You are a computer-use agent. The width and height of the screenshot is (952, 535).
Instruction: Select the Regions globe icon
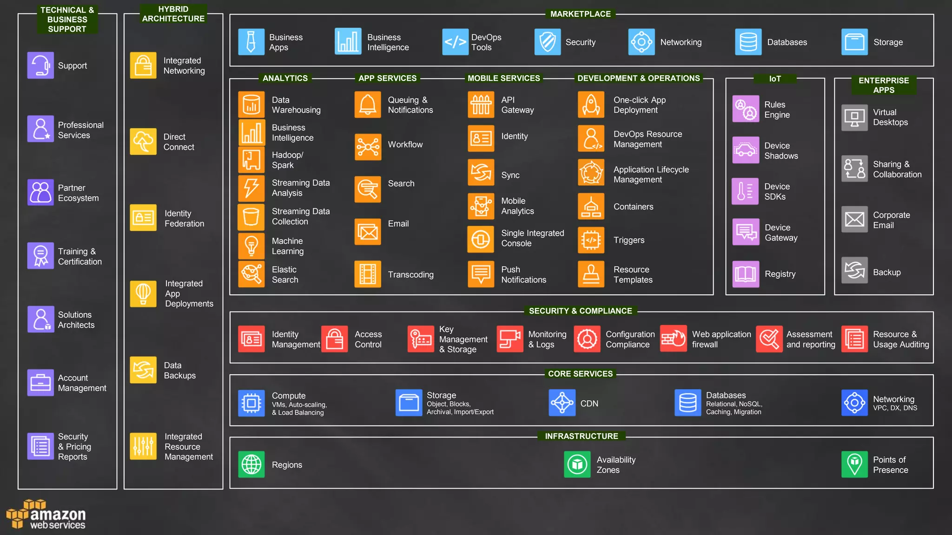(251, 464)
